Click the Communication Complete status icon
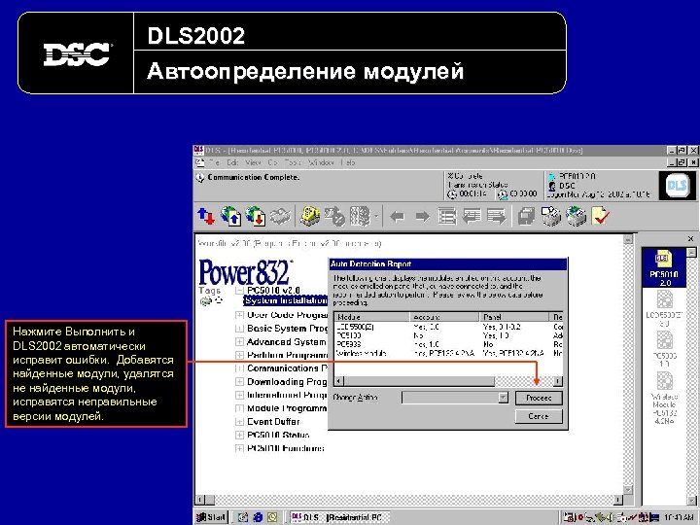Viewport: 700px width, 525px height. 200,178
